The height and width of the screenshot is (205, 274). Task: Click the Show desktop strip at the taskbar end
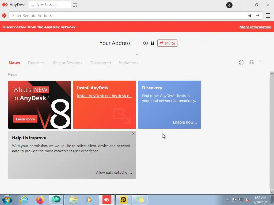tap(272, 200)
